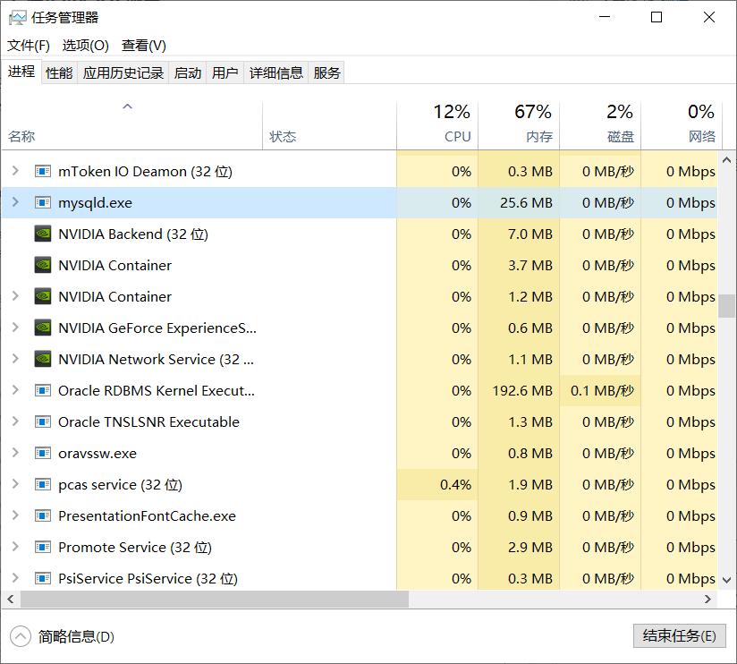Select the NVIDIA Backend (32 位) row
The height and width of the screenshot is (664, 737).
(x=360, y=234)
